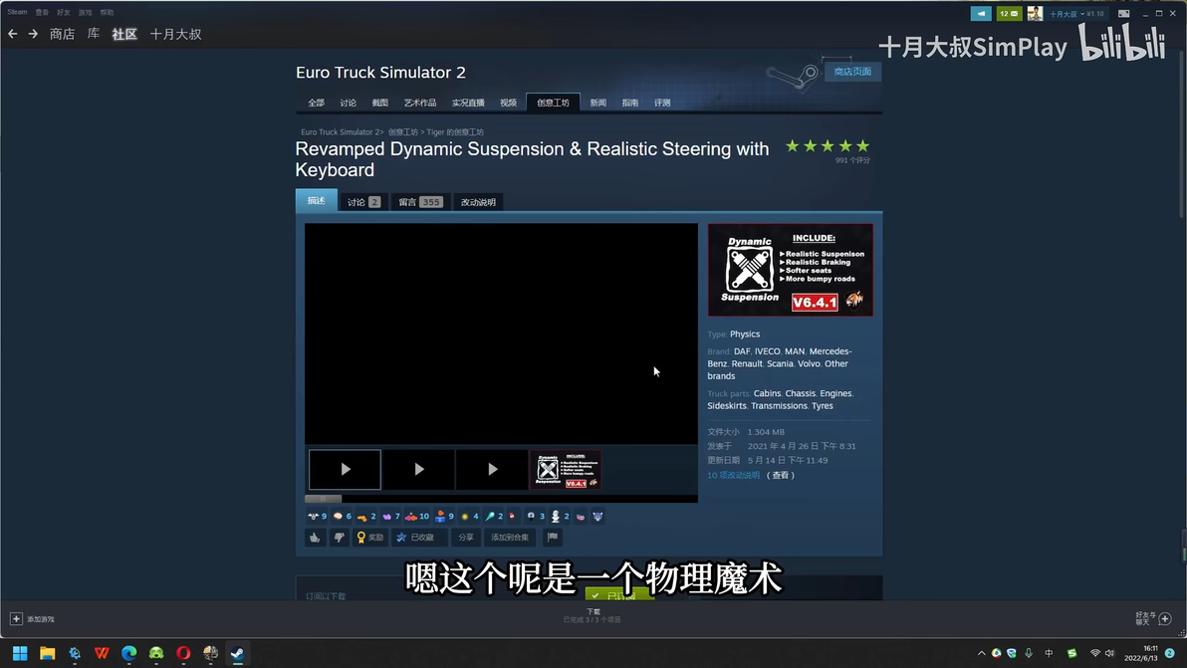Switch to the 留言 355 comments tab

point(420,202)
